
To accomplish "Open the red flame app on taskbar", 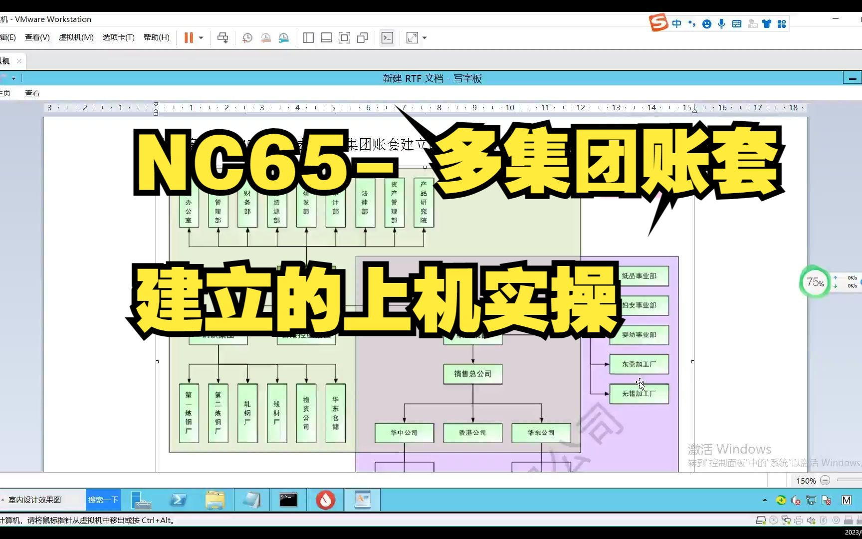I will coord(326,500).
